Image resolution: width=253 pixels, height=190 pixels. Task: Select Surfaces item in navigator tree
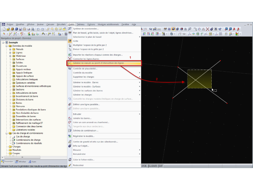coord(20,59)
